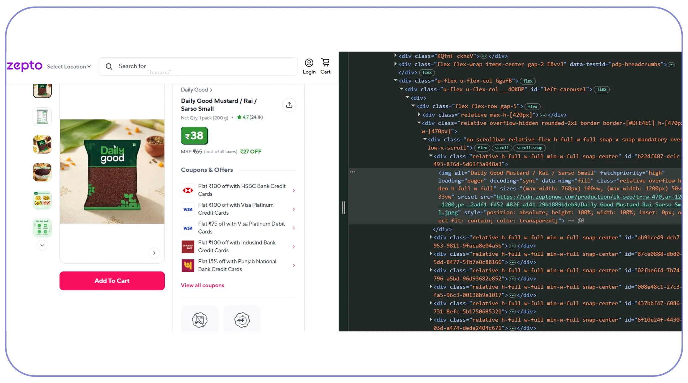This screenshot has width=688, height=383.
Task: Click the Add To Cart button
Action: (112, 281)
